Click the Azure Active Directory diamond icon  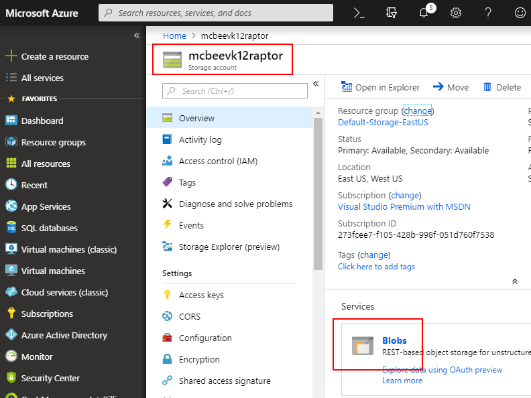pos(11,334)
